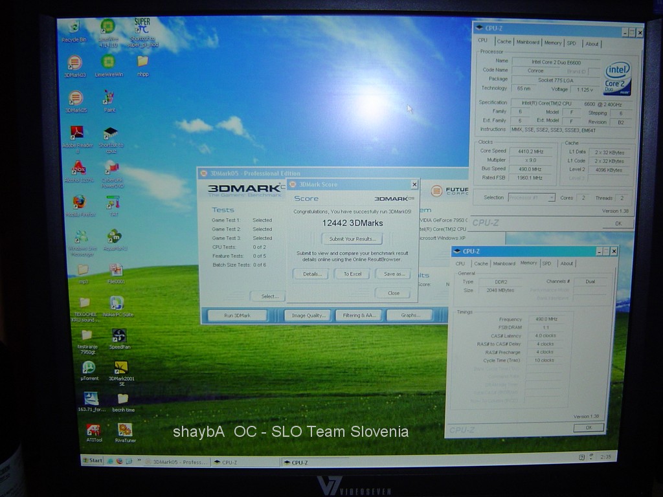This screenshot has height=497, width=663.
Task: Open the 3DMark2001 SE shortcut
Action: point(121,373)
